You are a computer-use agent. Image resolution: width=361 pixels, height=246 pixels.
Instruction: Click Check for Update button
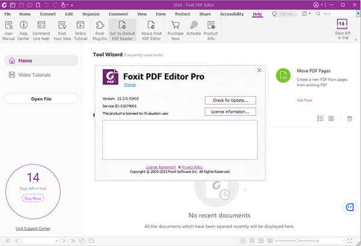click(230, 100)
